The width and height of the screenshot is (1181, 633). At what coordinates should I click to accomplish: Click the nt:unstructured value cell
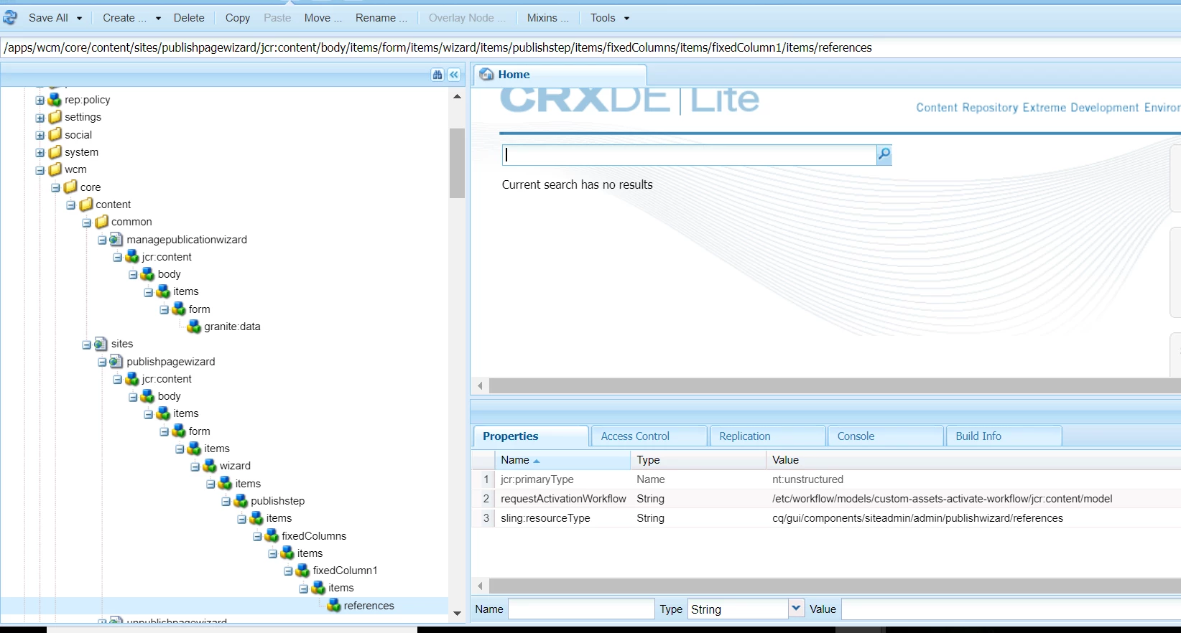pyautogui.click(x=807, y=479)
